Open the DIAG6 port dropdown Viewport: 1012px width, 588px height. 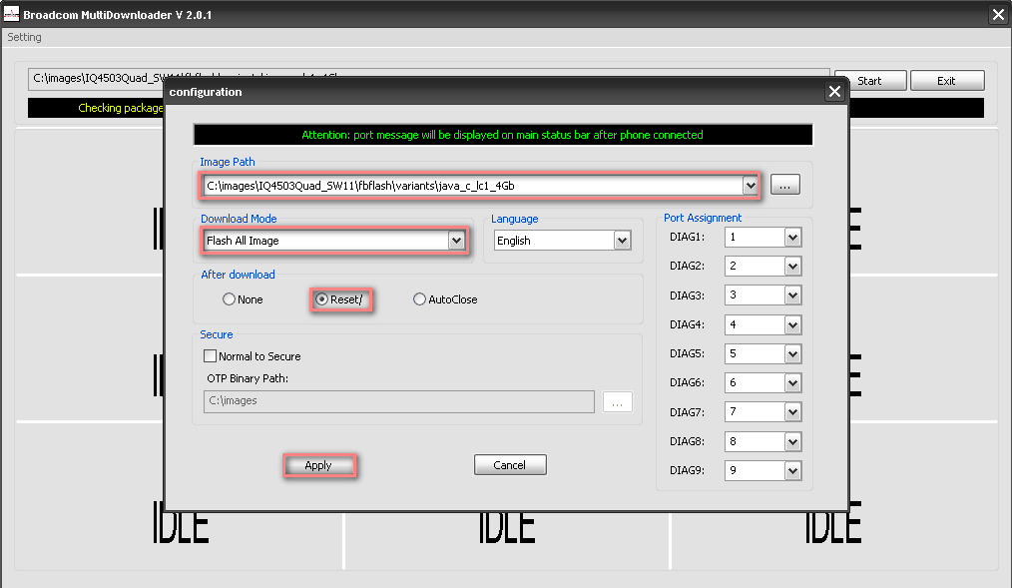pyautogui.click(x=792, y=382)
